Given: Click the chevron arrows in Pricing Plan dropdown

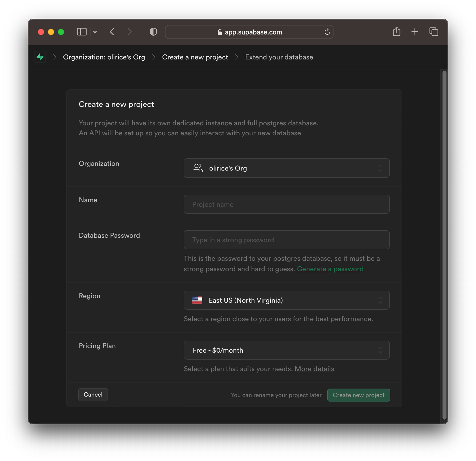Looking at the screenshot, I should pyautogui.click(x=380, y=350).
